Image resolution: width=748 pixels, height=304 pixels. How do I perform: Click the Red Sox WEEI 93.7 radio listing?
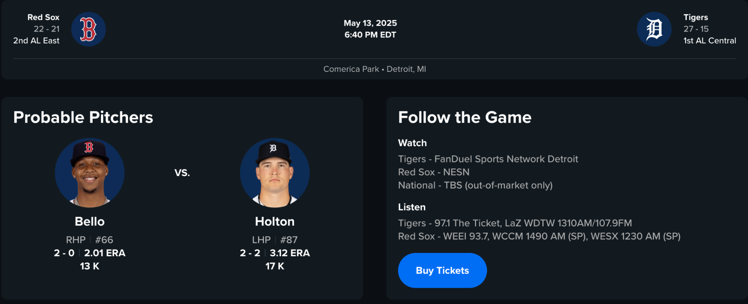click(539, 236)
